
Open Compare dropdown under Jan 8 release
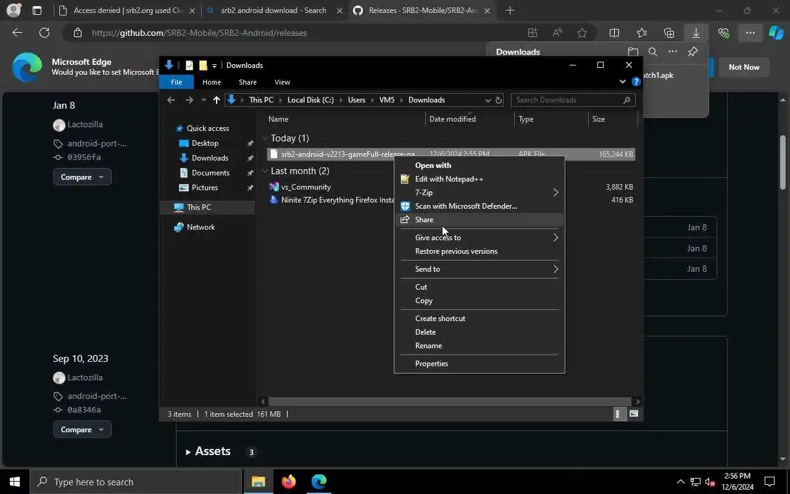pos(82,177)
